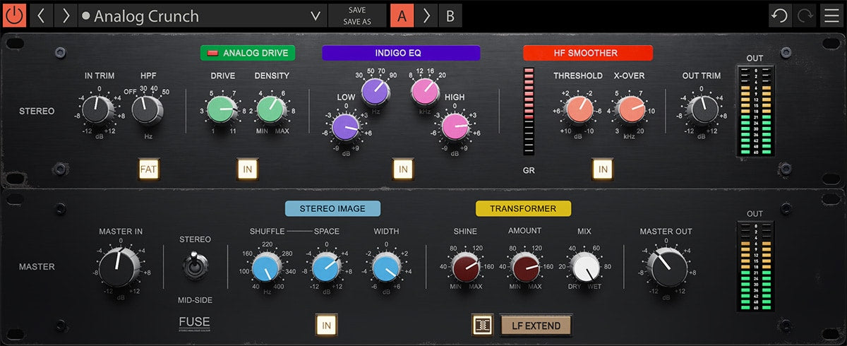
Task: Click the power bypass icon
Action: (14, 16)
